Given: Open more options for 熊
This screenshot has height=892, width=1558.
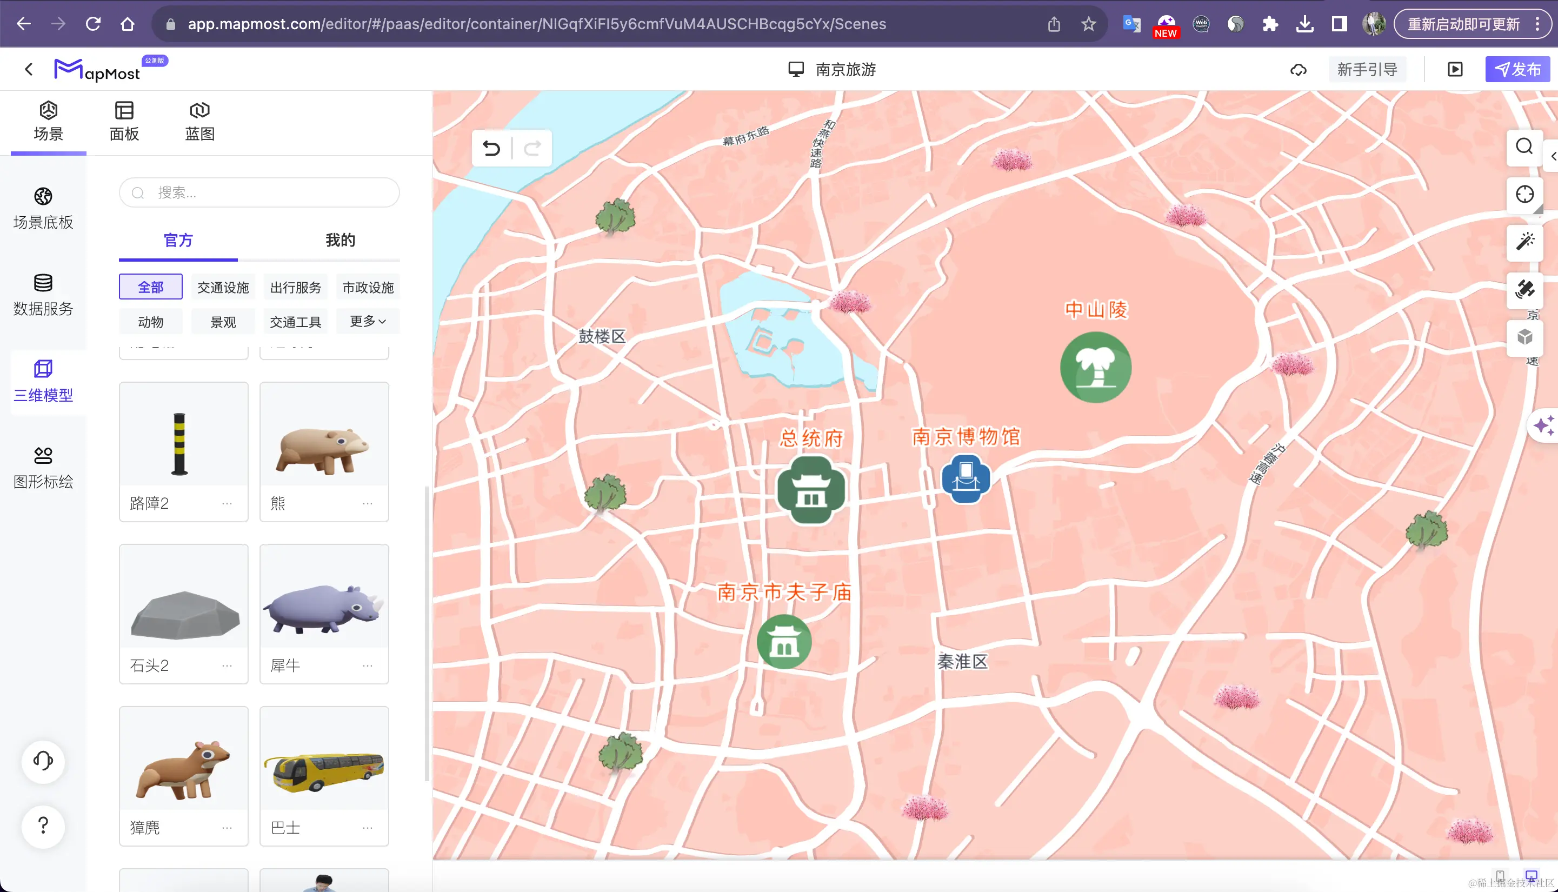Looking at the screenshot, I should pos(368,503).
